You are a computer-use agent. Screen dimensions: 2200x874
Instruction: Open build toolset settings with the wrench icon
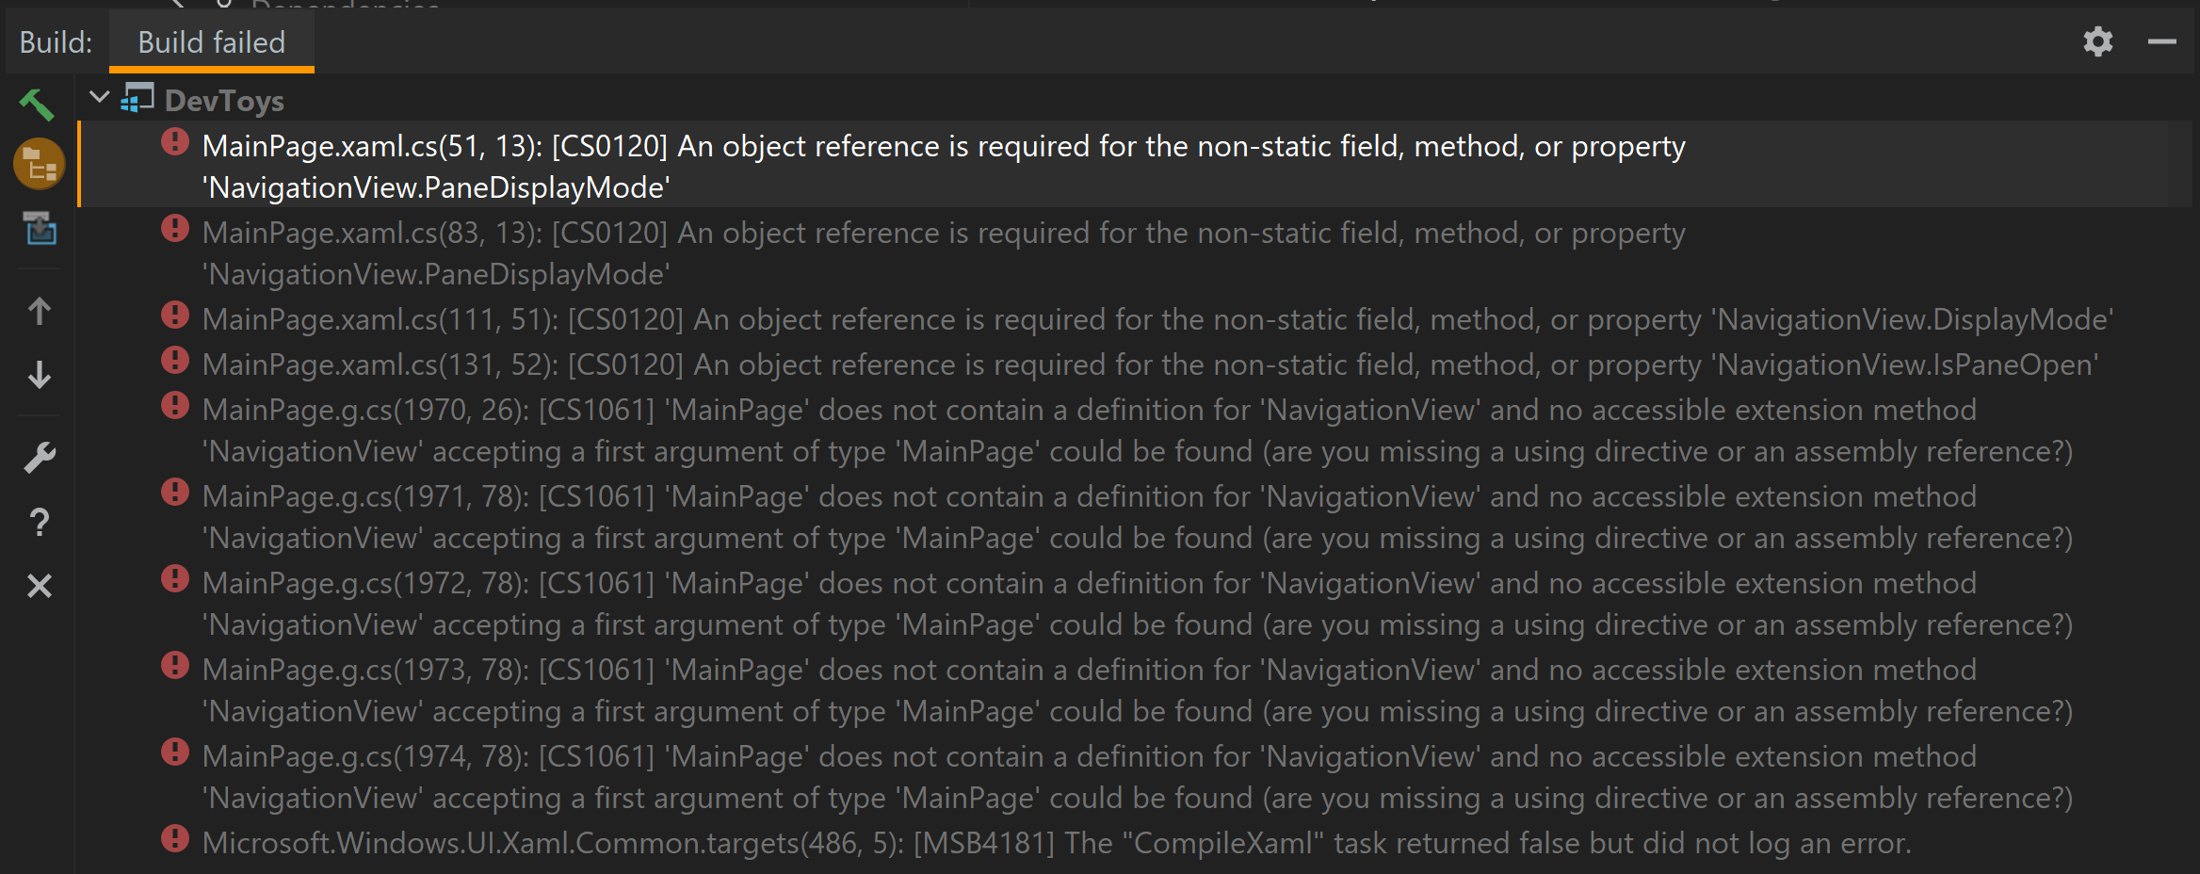click(39, 457)
